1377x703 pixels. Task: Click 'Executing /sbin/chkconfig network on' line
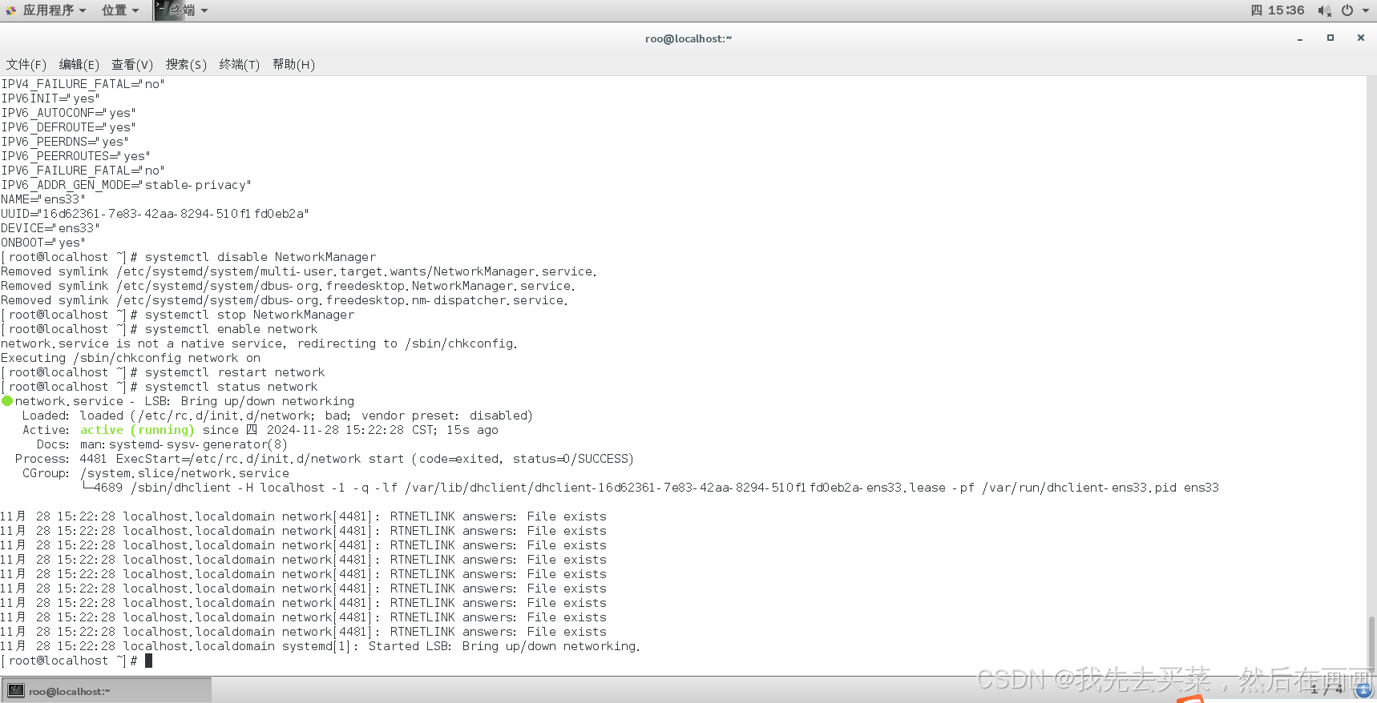(131, 358)
